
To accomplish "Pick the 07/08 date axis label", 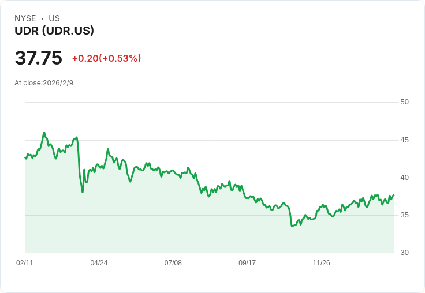I will click(173, 263).
